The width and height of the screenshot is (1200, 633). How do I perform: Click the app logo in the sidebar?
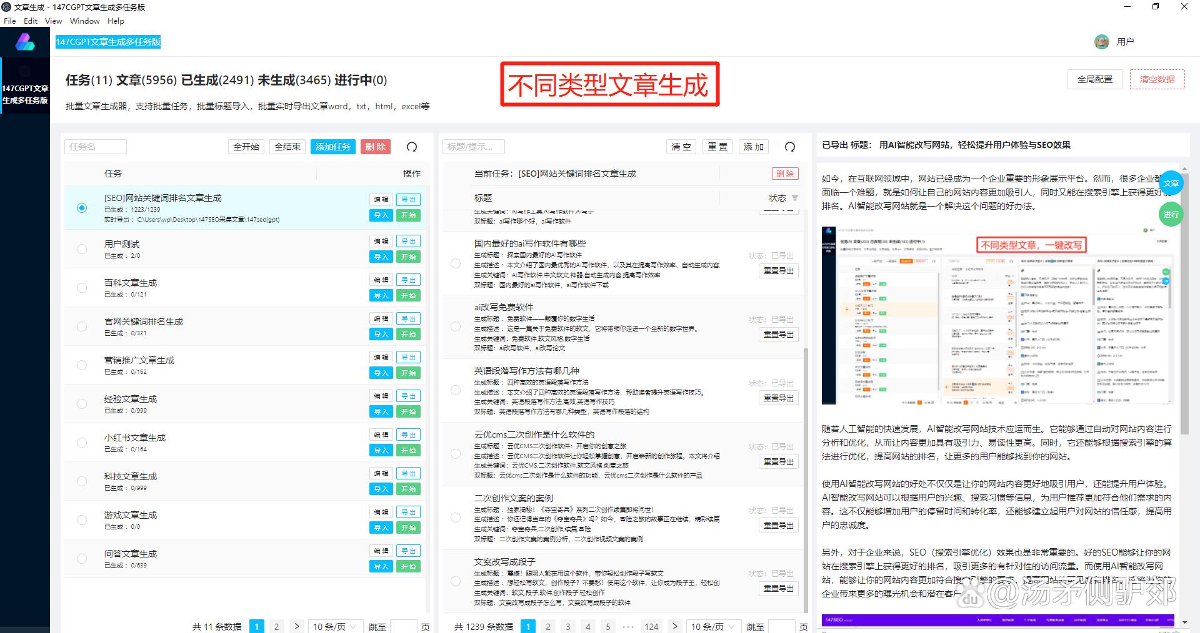25,42
